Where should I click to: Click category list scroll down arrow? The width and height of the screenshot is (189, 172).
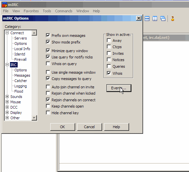(x=34, y=118)
